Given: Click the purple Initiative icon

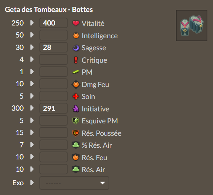Looking at the screenshot, I should (76, 109).
